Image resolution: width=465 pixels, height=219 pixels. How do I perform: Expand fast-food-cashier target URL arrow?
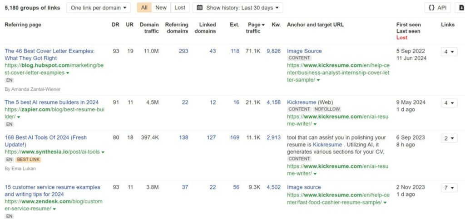(385, 203)
